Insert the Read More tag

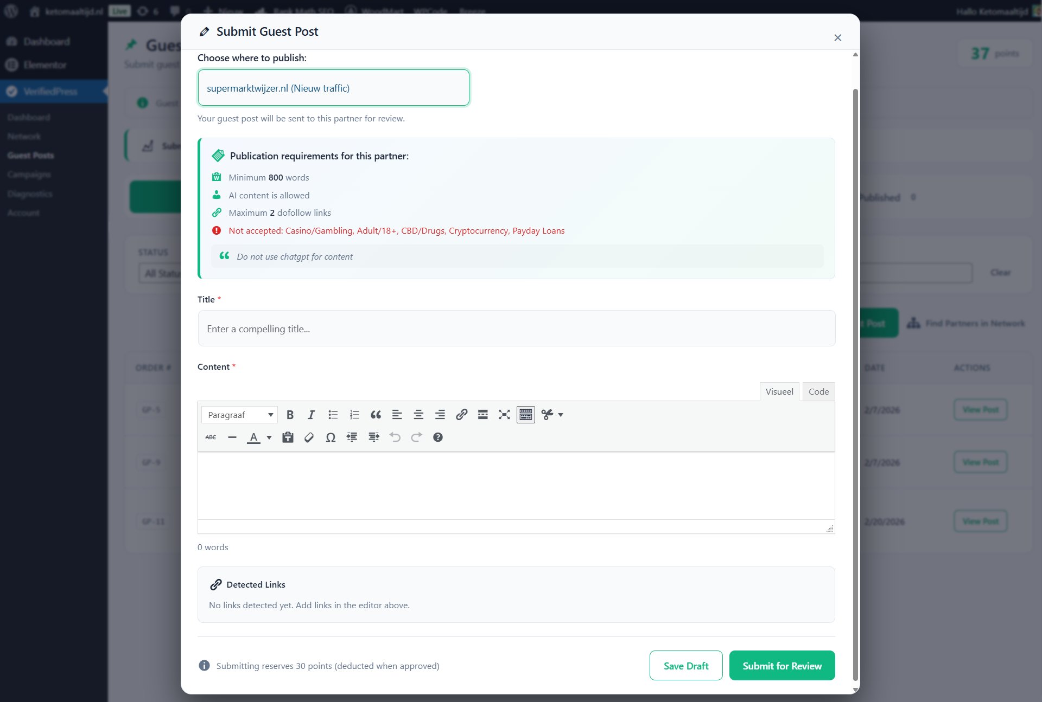pos(483,415)
